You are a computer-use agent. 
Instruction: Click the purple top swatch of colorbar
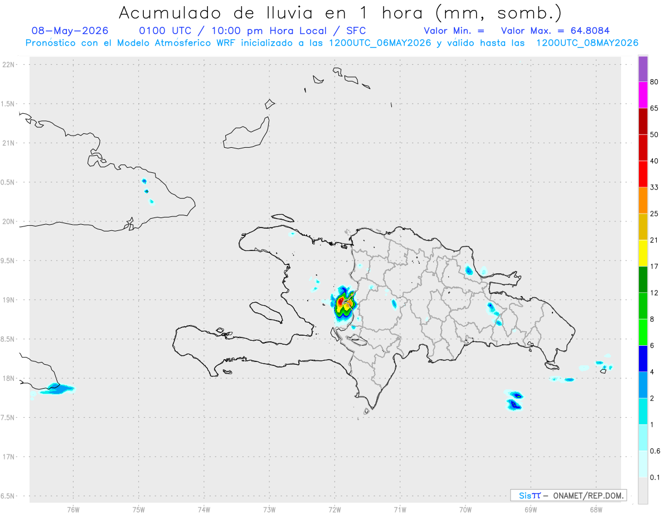(x=643, y=69)
